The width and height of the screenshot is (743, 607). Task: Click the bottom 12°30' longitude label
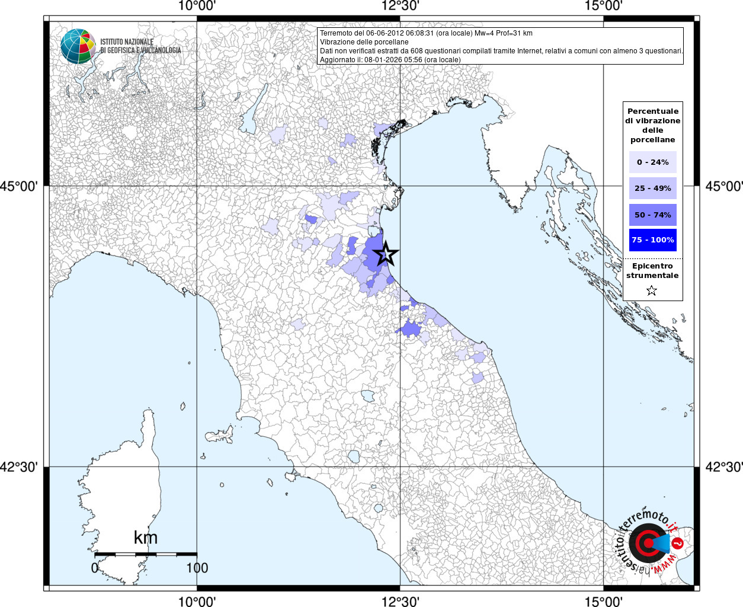click(x=401, y=601)
